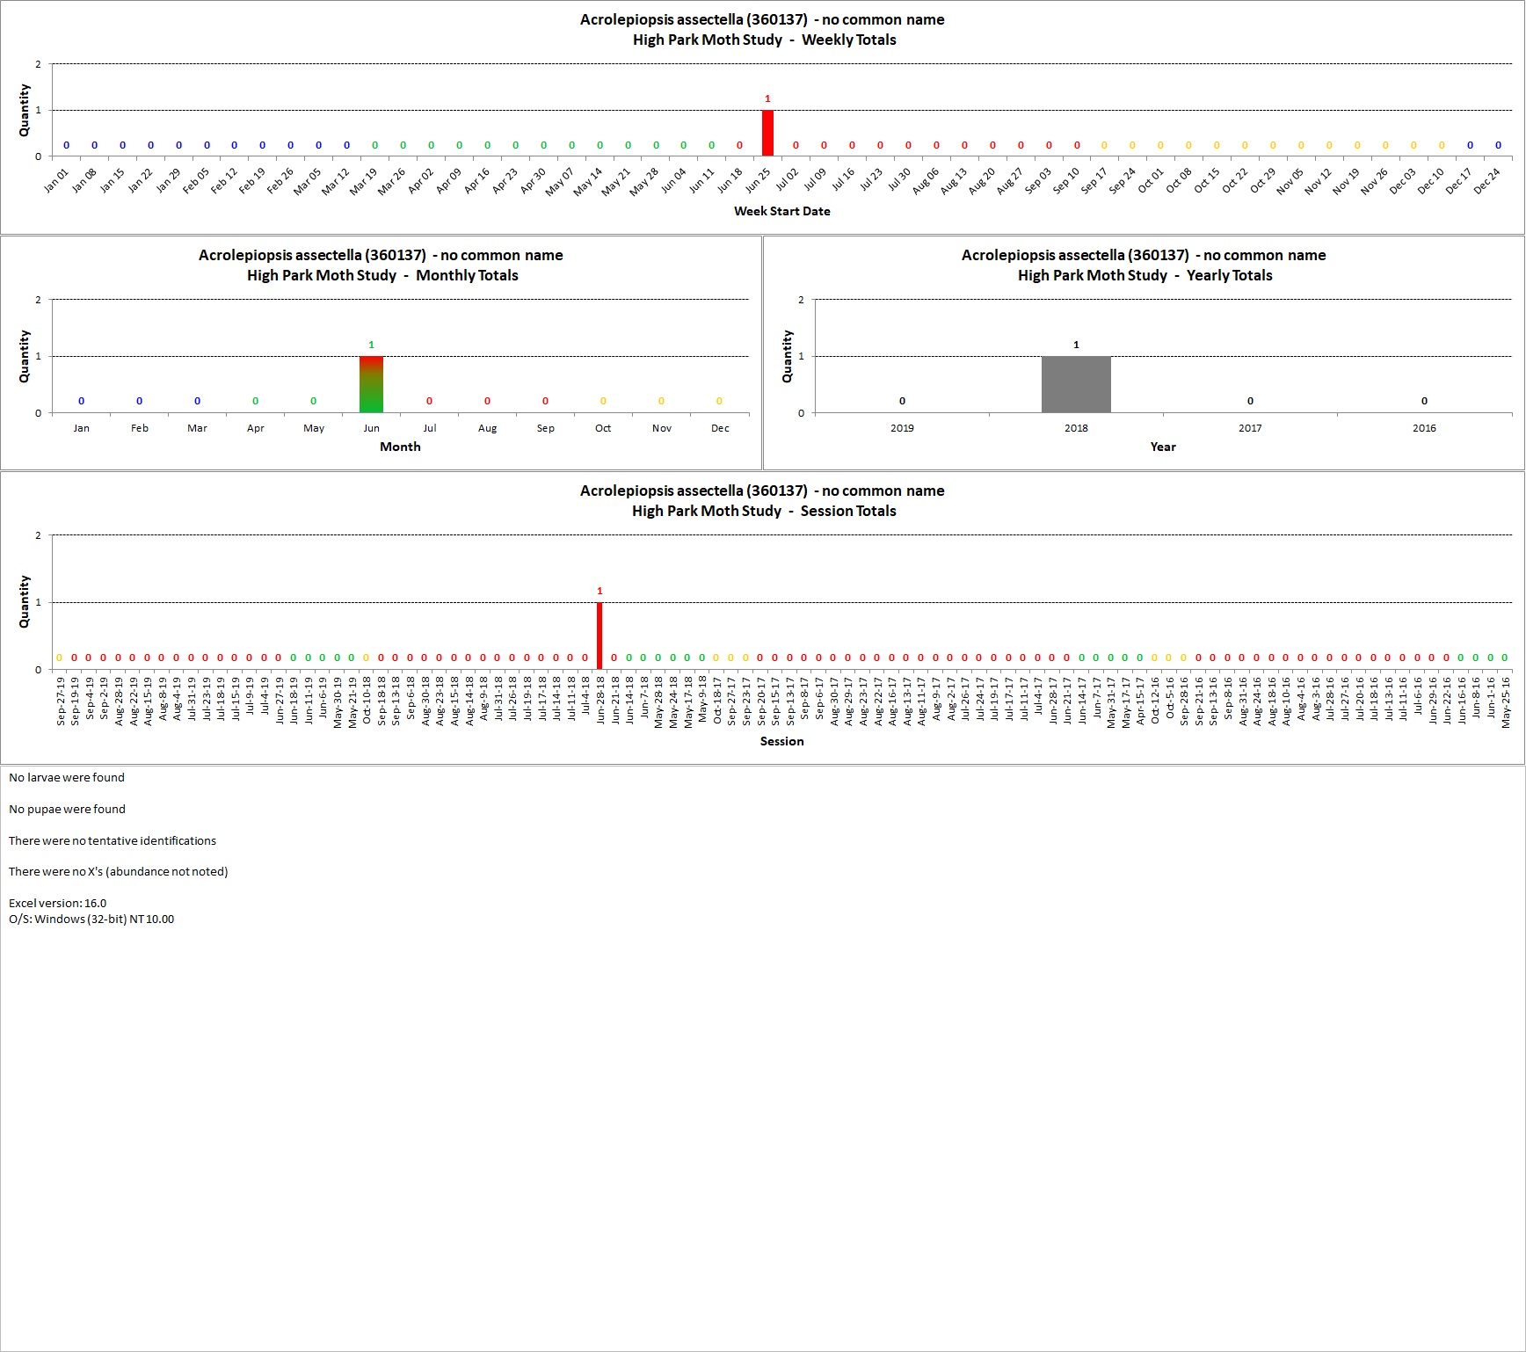
Task: Select the Weekly Totals chart title
Action: tap(762, 30)
